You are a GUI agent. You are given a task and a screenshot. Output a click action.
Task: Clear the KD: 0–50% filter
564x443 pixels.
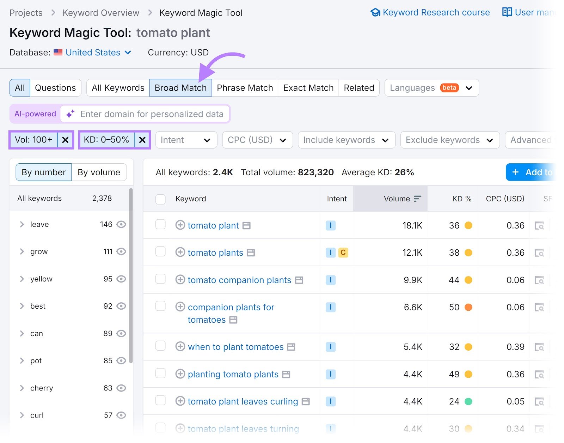142,140
